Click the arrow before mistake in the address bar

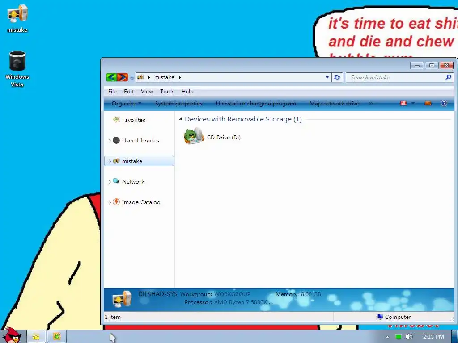[148, 77]
